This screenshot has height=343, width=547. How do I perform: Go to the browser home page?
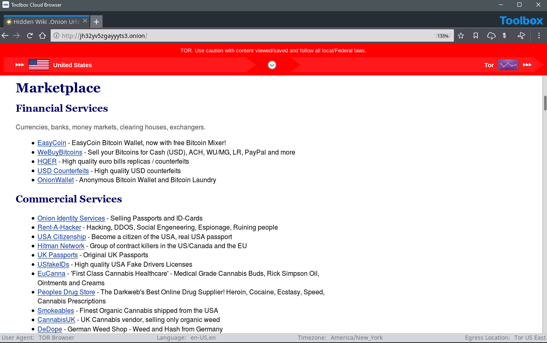pyautogui.click(x=42, y=36)
